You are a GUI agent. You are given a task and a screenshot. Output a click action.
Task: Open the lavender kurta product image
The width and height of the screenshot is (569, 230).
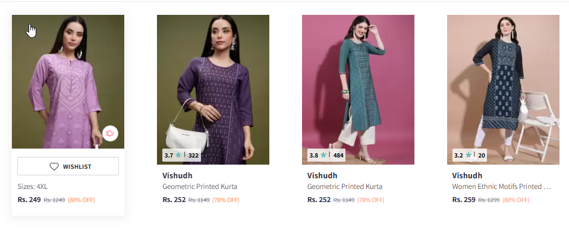click(68, 81)
